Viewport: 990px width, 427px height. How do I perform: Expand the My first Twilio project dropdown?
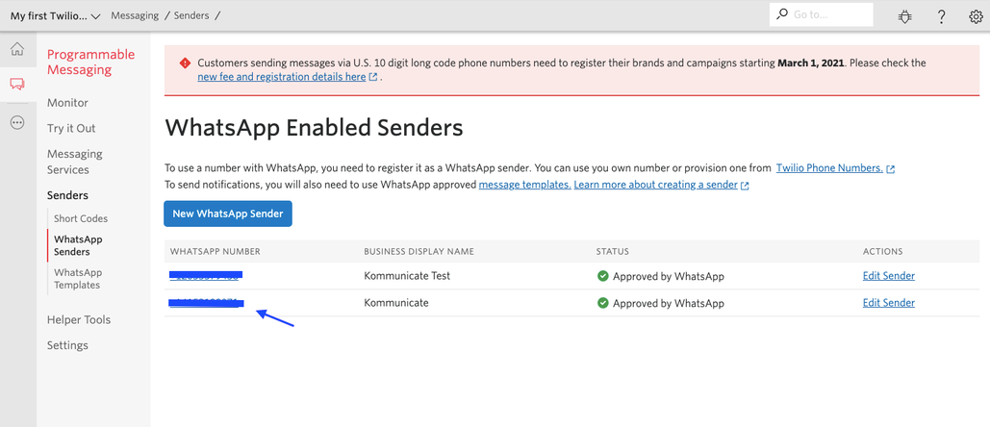pos(56,15)
